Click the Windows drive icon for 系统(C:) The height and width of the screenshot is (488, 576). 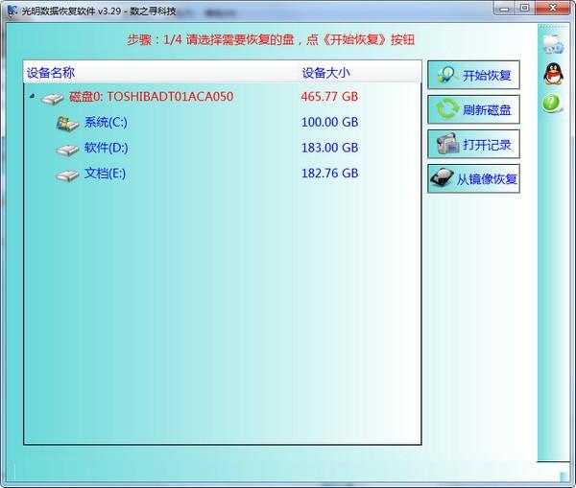click(67, 124)
